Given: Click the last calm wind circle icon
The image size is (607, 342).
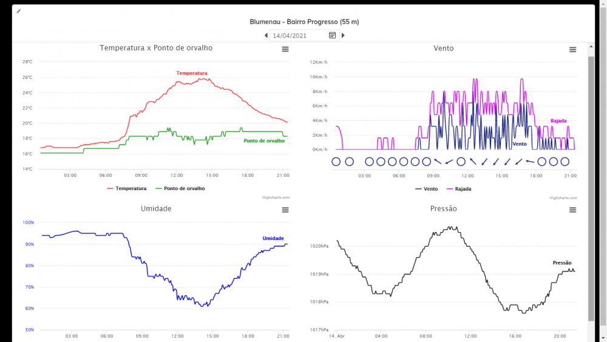Looking at the screenshot, I should point(565,162).
